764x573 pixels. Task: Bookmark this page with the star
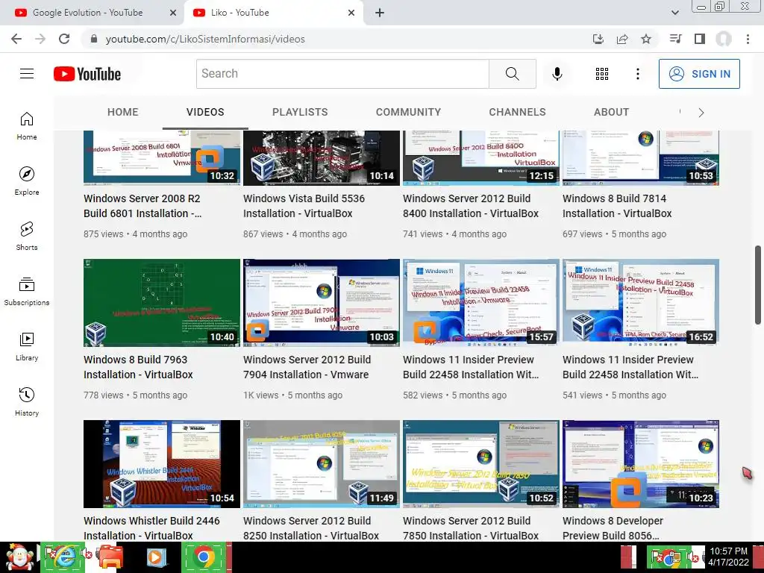click(646, 39)
